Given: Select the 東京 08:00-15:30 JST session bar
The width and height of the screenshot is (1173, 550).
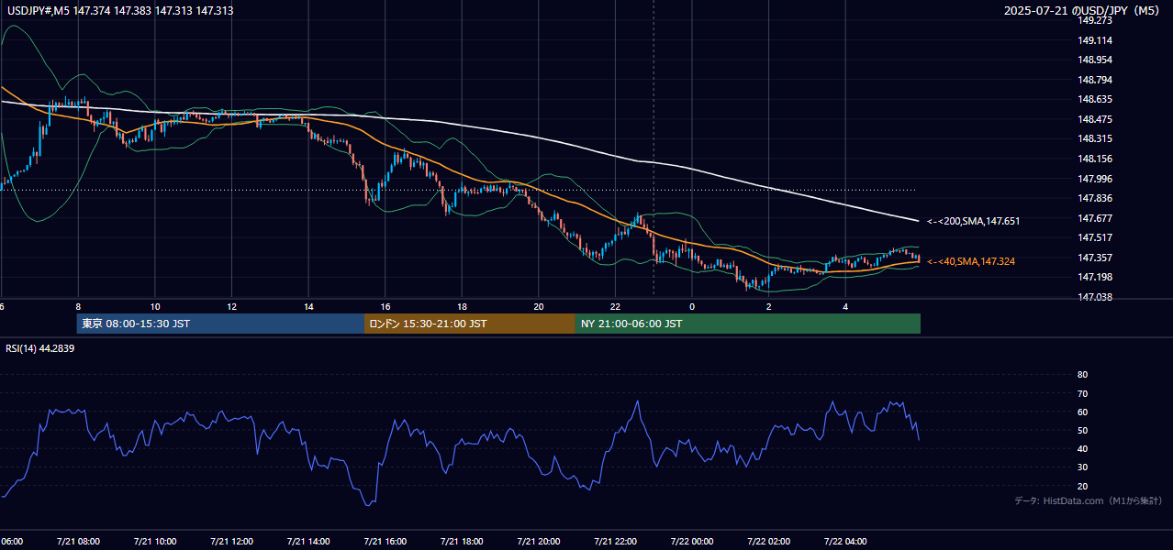Looking at the screenshot, I should pyautogui.click(x=220, y=324).
